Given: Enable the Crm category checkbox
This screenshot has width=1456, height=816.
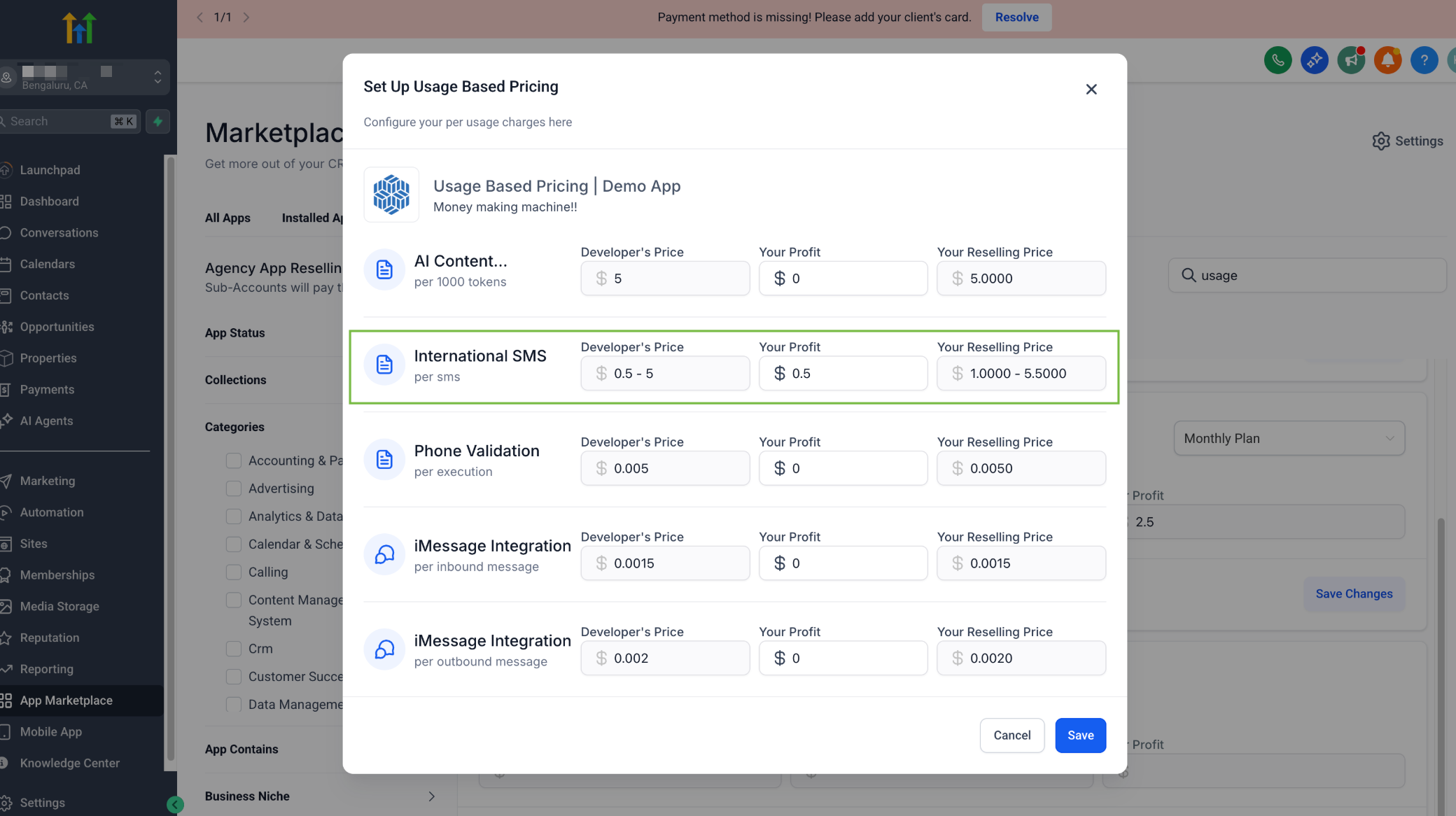Looking at the screenshot, I should (x=234, y=649).
